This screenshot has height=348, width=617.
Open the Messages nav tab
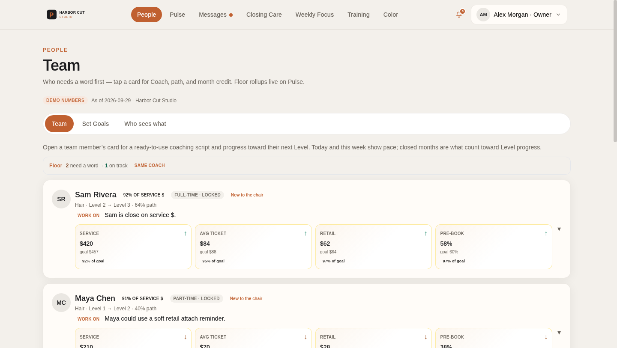[x=216, y=15]
